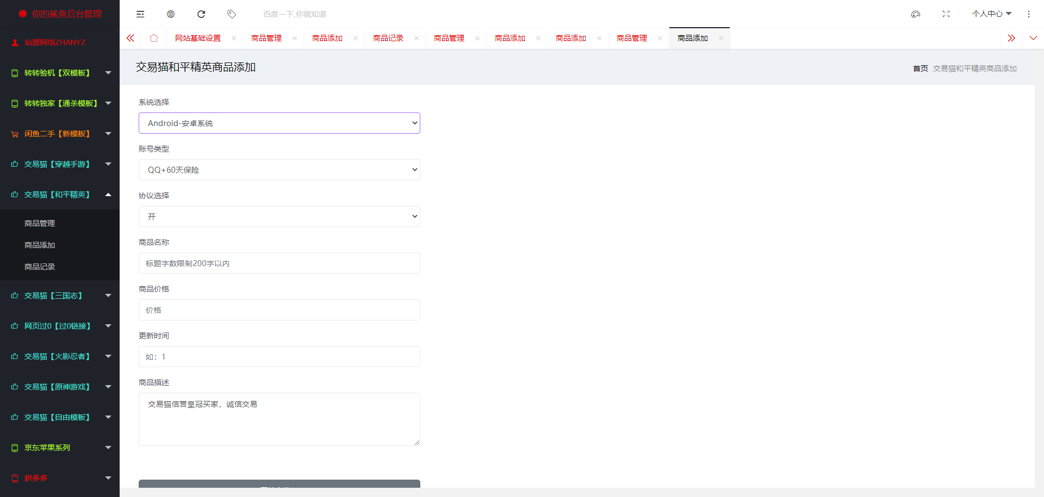Open the 账号类型 QQ+60天保险 dropdown
Screen dimensions: 1044x497
click(x=279, y=170)
